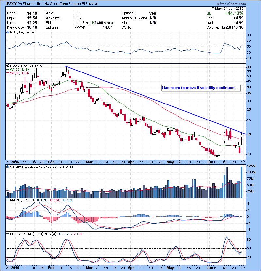261x271 pixels.
Task: Click the NYSE exchange label
Action: point(93,4)
